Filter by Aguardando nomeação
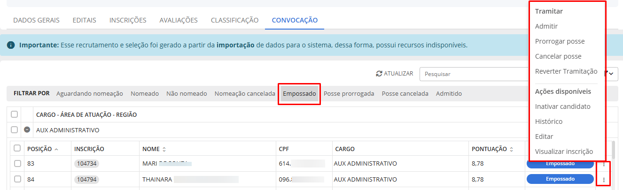The width and height of the screenshot is (623, 190). (89, 94)
